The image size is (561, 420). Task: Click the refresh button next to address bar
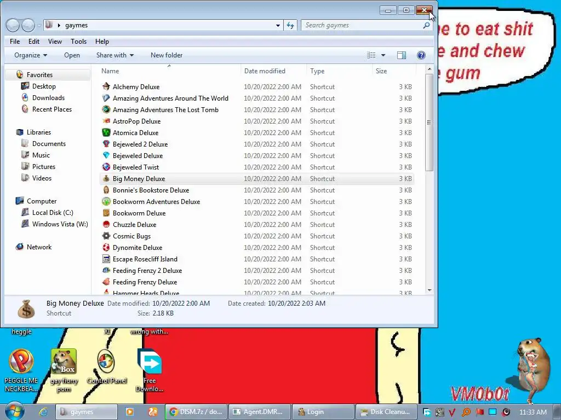tap(290, 25)
